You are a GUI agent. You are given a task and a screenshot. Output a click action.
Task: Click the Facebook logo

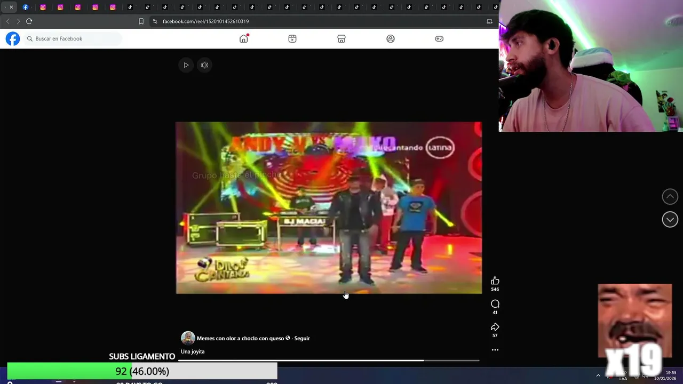click(13, 38)
